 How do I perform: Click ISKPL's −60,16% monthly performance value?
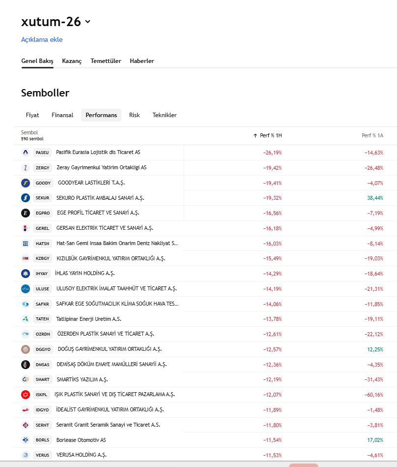(x=374, y=395)
